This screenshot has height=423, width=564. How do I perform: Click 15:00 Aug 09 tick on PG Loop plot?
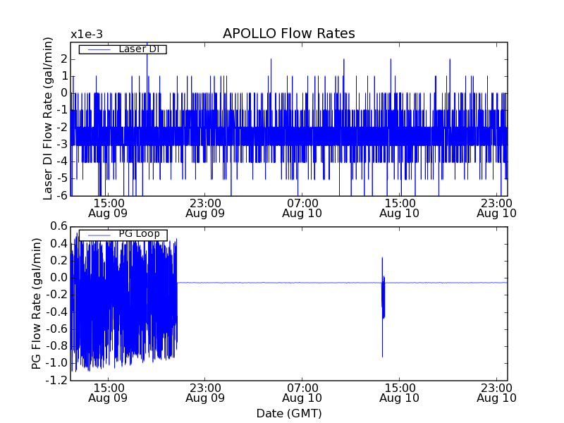pyautogui.click(x=108, y=392)
